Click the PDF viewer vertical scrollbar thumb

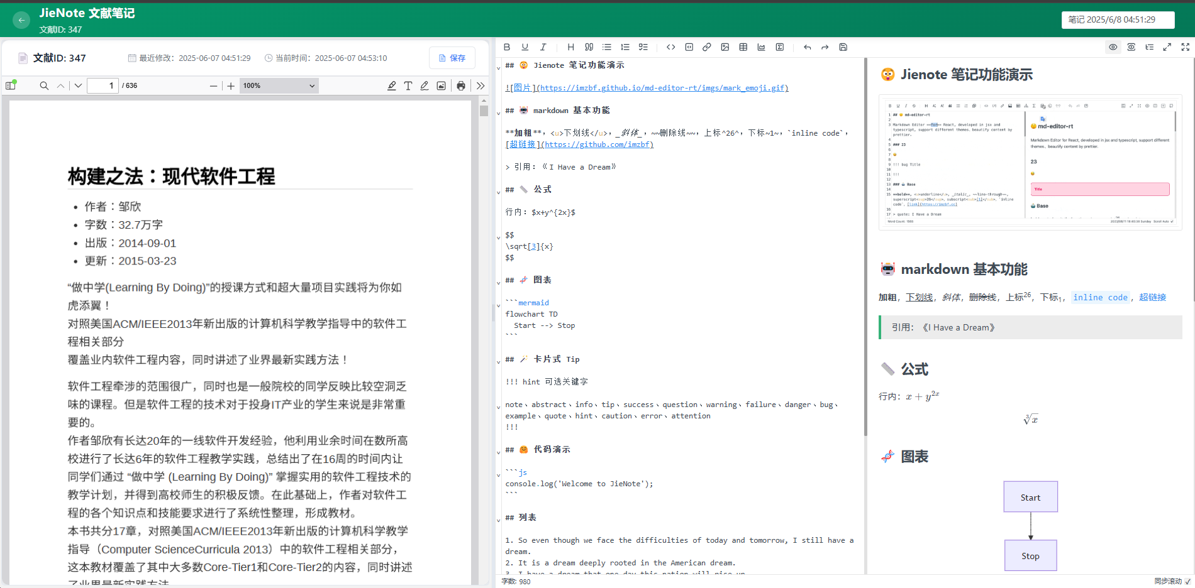click(x=484, y=111)
